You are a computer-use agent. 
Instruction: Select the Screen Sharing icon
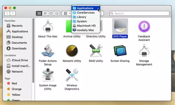click(x=120, y=51)
